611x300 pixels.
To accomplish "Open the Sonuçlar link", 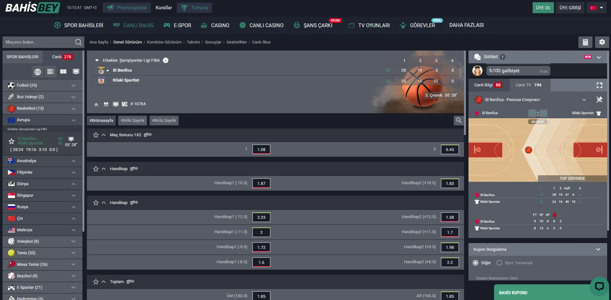I will pyautogui.click(x=213, y=42).
